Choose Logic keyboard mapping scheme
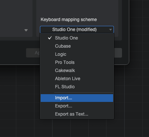The width and height of the screenshot is (149, 137). click(x=77, y=54)
